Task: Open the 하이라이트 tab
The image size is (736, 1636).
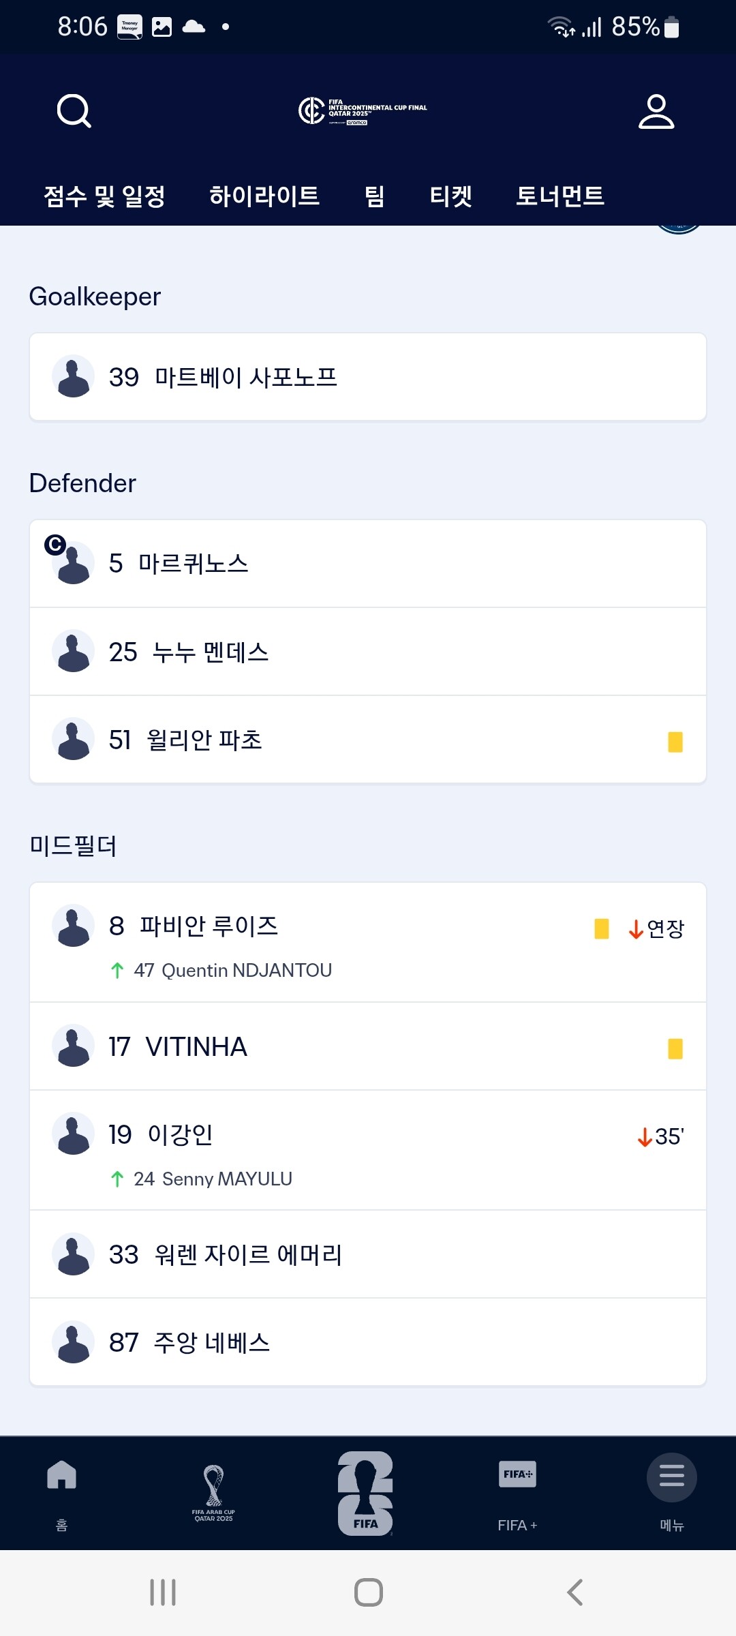Action: tap(264, 196)
